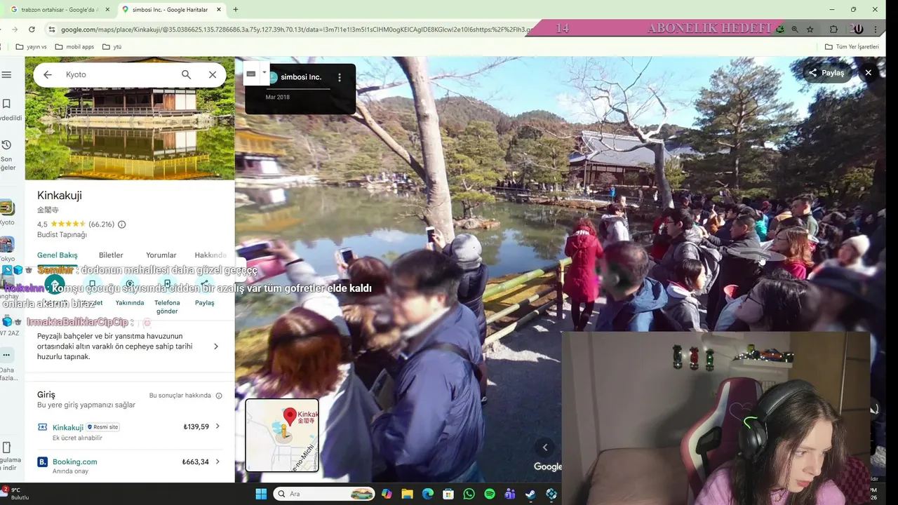Screen dimensions: 898x505
Task: Click the magnifier search icon beside Kyoto
Action: click(186, 74)
